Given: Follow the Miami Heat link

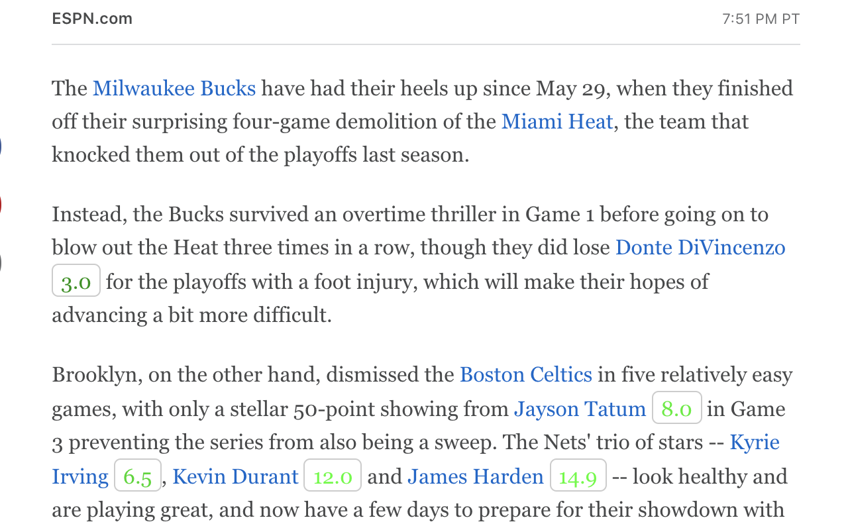Looking at the screenshot, I should click(557, 122).
